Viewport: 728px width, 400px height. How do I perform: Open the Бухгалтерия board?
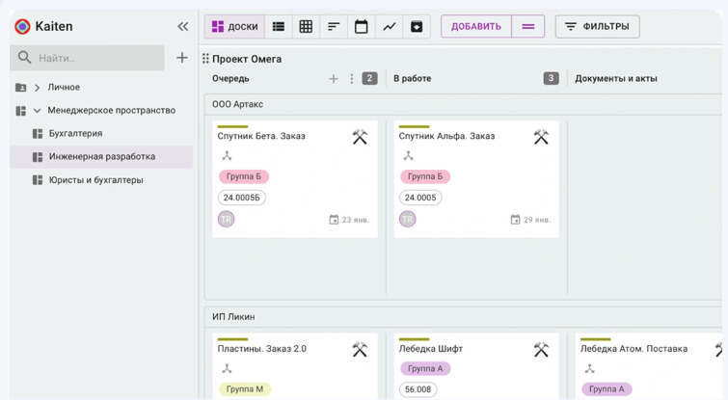coord(75,134)
